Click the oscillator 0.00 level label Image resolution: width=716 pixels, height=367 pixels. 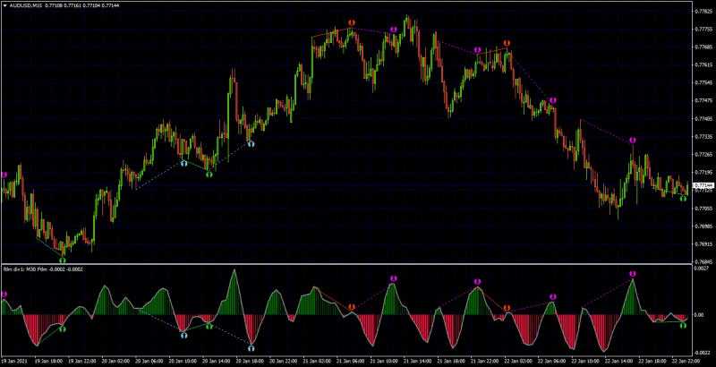700,314
